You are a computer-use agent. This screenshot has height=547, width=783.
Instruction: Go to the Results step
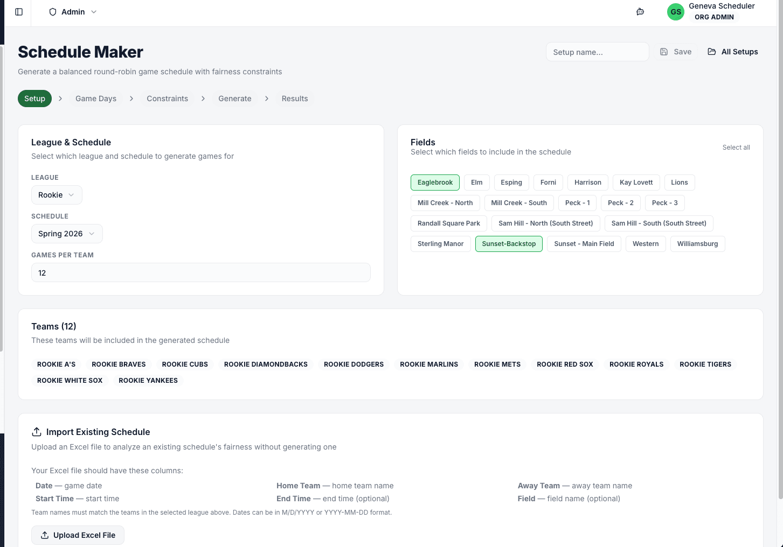click(295, 99)
